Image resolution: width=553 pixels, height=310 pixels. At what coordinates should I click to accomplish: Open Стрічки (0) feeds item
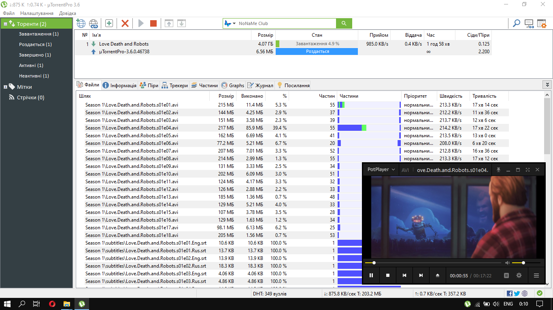point(27,97)
